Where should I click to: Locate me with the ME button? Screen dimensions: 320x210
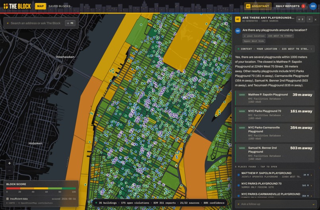point(70,23)
